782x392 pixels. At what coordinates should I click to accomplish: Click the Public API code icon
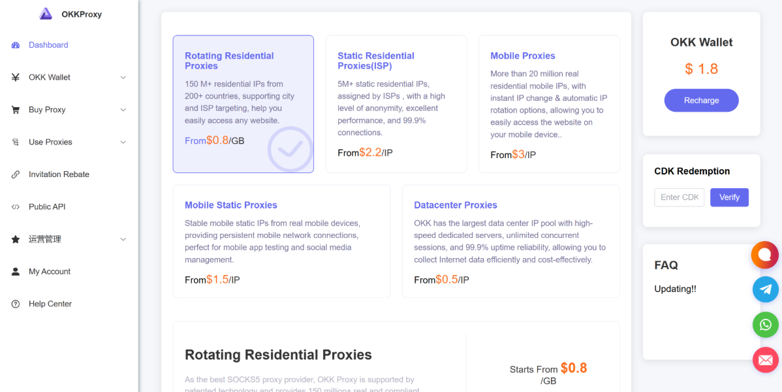click(x=16, y=206)
